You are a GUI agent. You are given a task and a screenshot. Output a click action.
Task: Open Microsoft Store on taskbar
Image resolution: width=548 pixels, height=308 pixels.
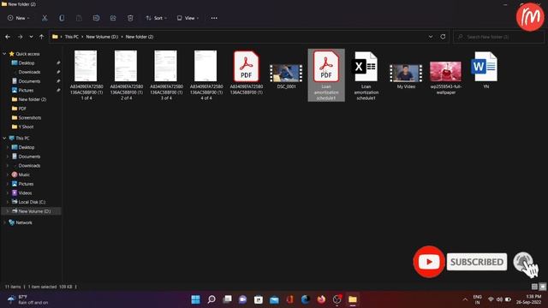259,299
